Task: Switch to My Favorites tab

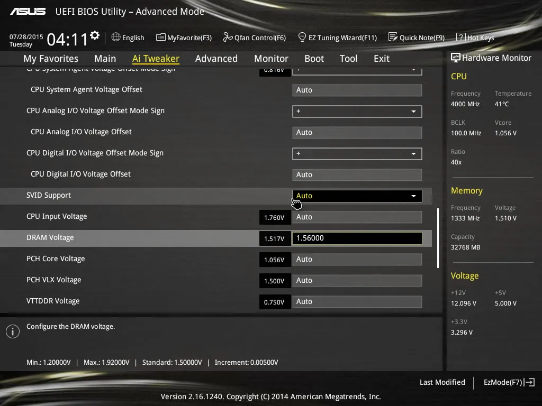Action: pyautogui.click(x=51, y=59)
